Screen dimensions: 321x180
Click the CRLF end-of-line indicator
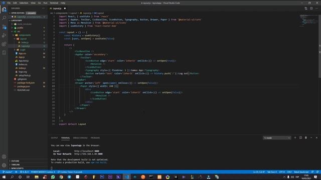click(x=289, y=172)
